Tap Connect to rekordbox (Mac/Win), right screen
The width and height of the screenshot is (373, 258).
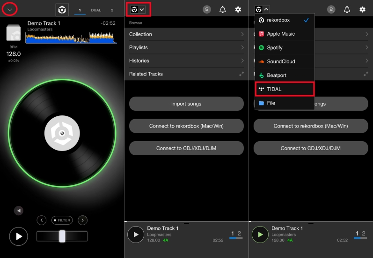point(311,126)
